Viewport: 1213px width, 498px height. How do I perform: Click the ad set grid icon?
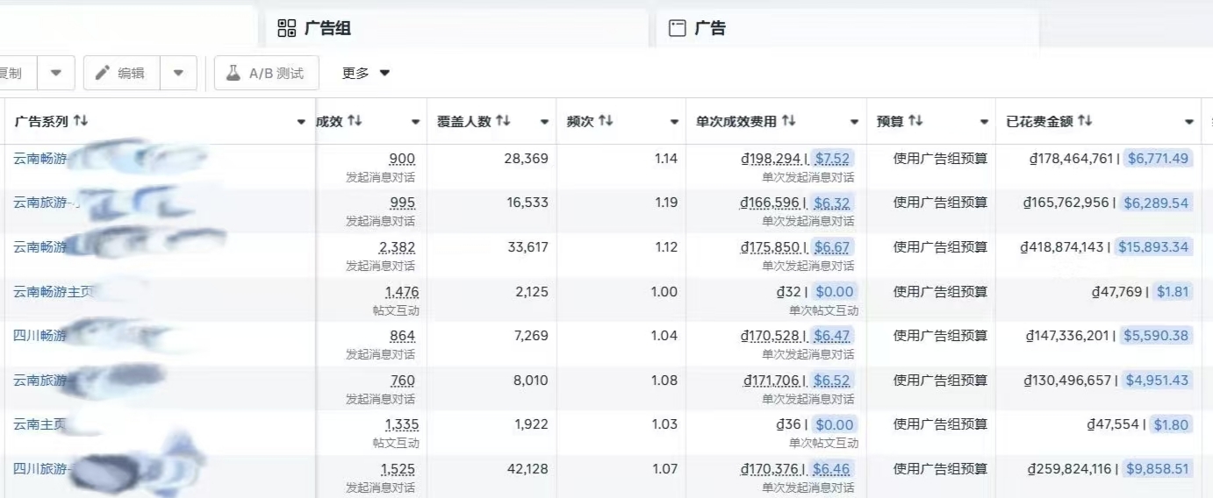(x=286, y=28)
